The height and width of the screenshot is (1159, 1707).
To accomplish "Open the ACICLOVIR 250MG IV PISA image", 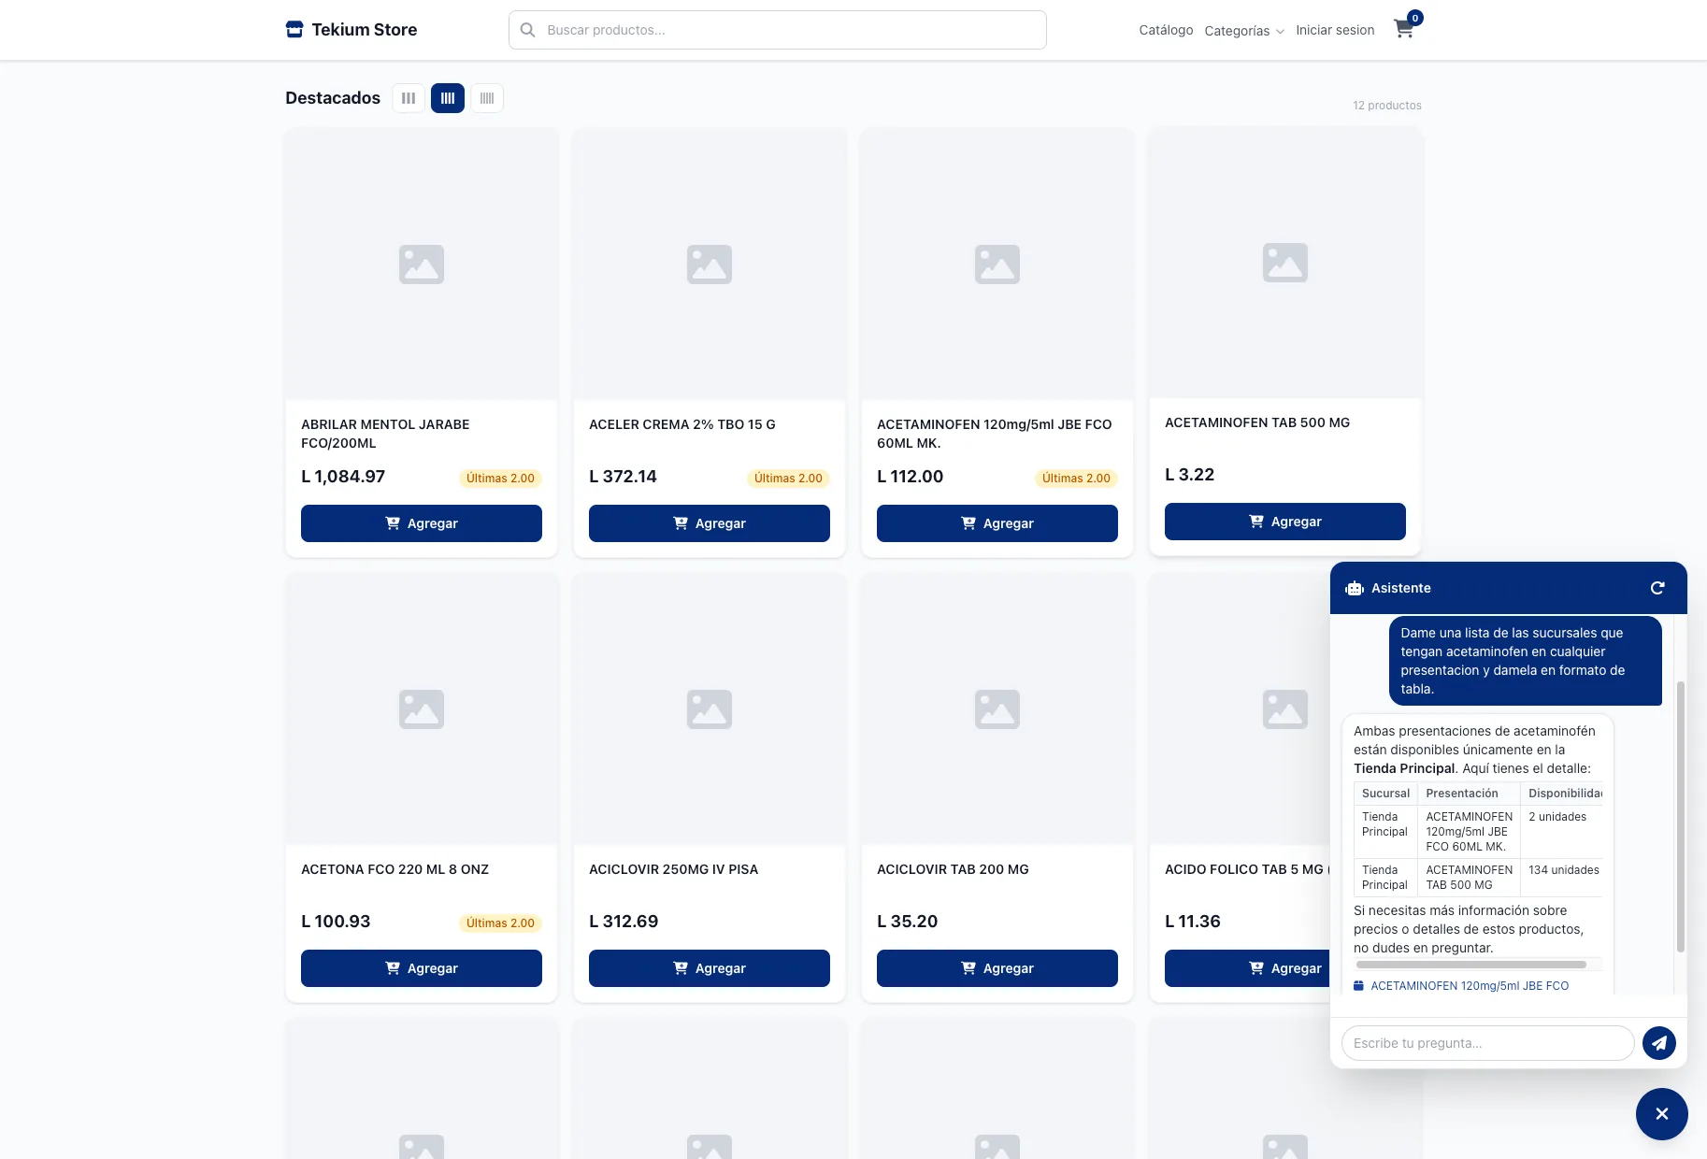I will click(x=710, y=709).
